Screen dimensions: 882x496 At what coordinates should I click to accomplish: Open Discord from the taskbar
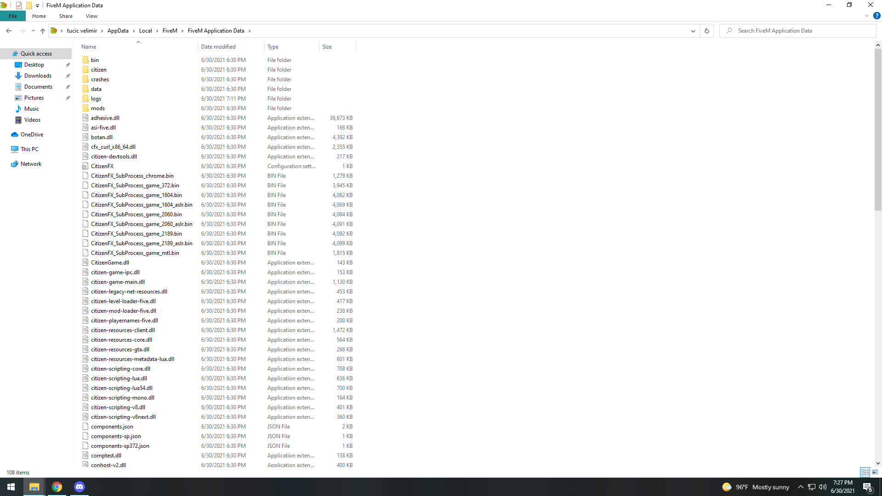pyautogui.click(x=79, y=487)
